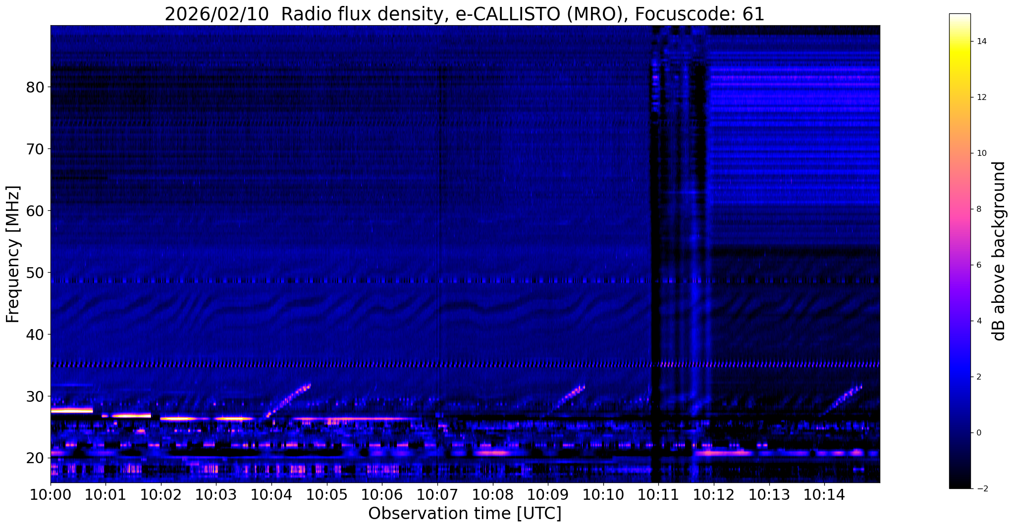Image resolution: width=1014 pixels, height=528 pixels.
Task: Pick the pink 8 dB region of the colorbar
Action: click(960, 209)
